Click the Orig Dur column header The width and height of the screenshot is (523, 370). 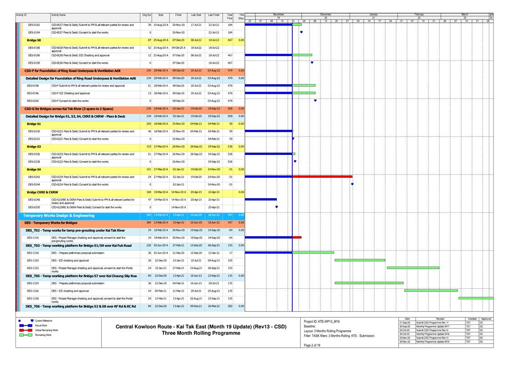coord(147,15)
